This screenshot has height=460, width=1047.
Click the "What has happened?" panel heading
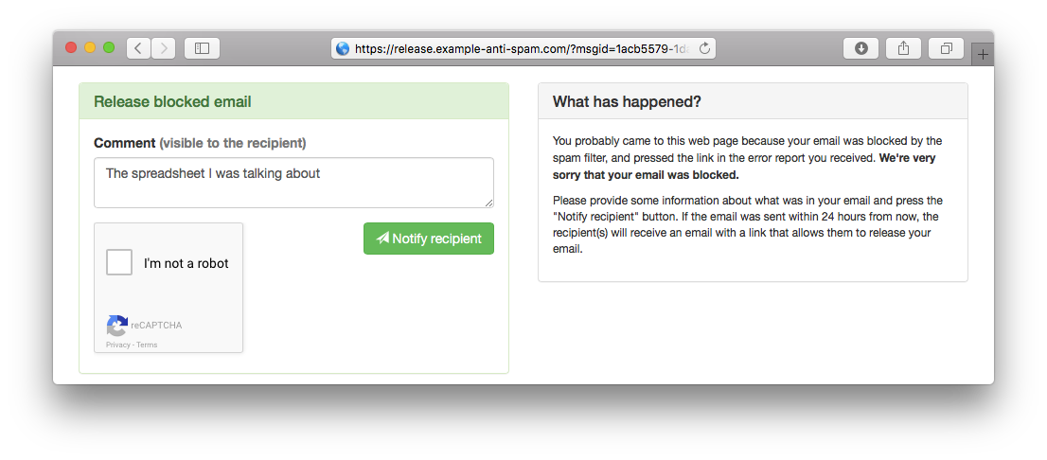[x=627, y=101]
